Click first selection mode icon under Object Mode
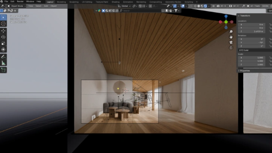Viewport: 272px width, 153px height. [2, 11]
